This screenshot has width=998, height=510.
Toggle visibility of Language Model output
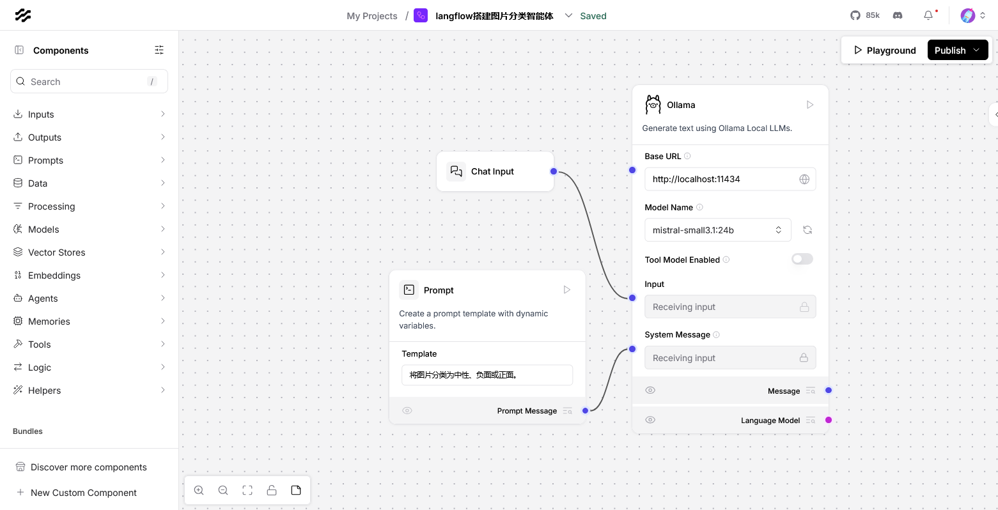tap(650, 420)
